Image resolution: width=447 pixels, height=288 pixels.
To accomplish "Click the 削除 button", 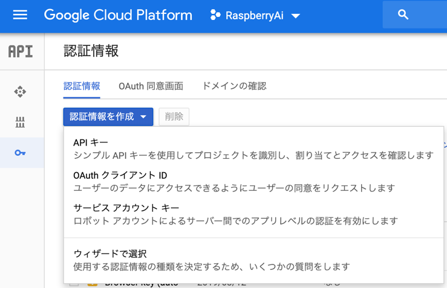I will (x=174, y=117).
